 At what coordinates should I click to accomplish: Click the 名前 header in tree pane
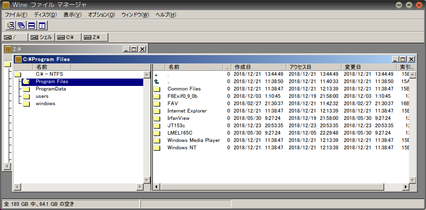pos(52,67)
